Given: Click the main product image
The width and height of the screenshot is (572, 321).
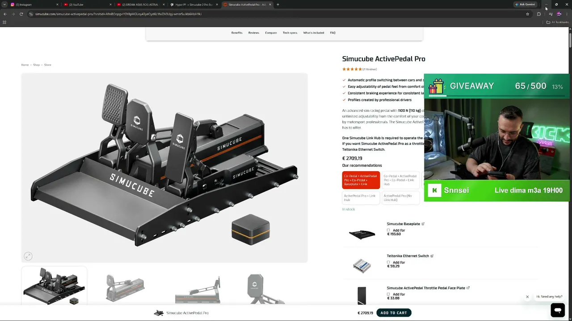Looking at the screenshot, I should [x=164, y=168].
